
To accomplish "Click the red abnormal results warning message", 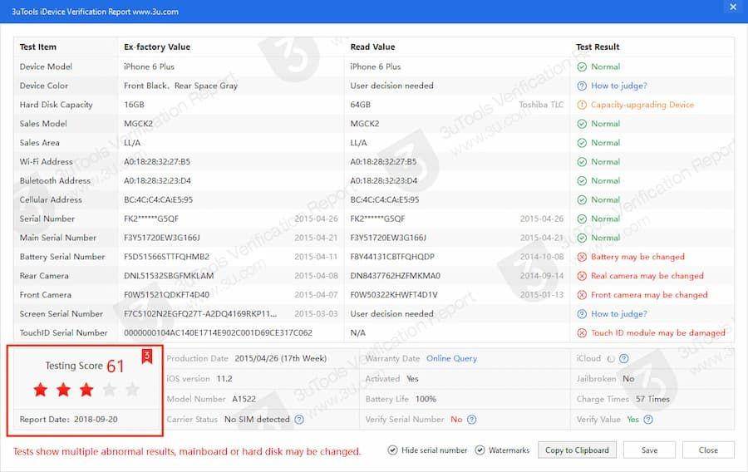I will click(187, 451).
